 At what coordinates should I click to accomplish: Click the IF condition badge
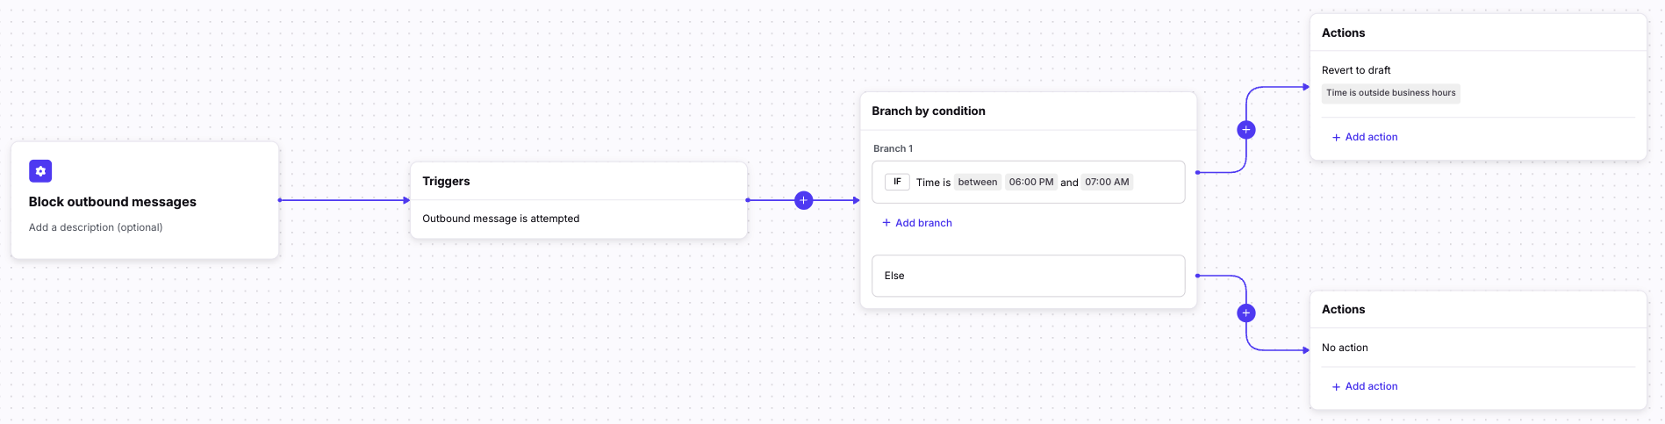[897, 182]
